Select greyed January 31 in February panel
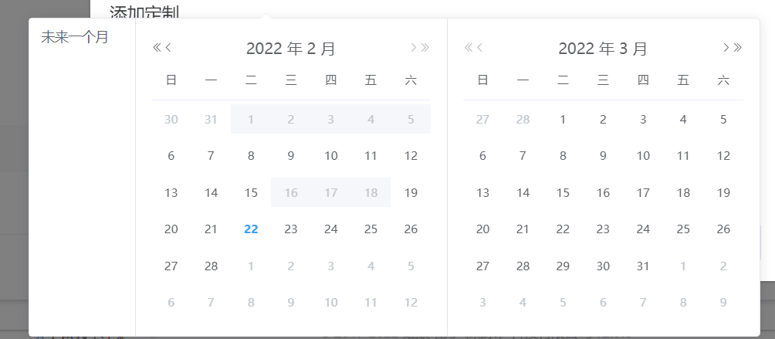 [211, 120]
